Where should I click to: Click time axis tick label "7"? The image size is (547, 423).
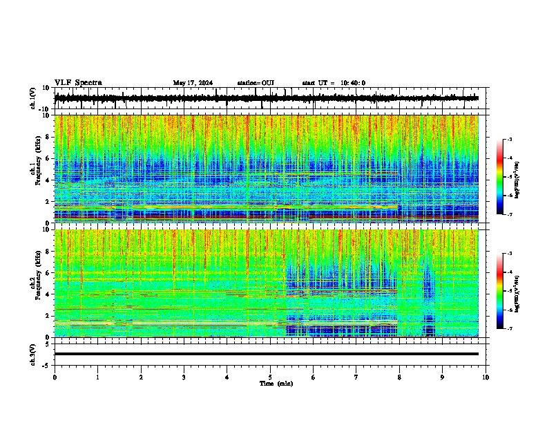click(356, 377)
